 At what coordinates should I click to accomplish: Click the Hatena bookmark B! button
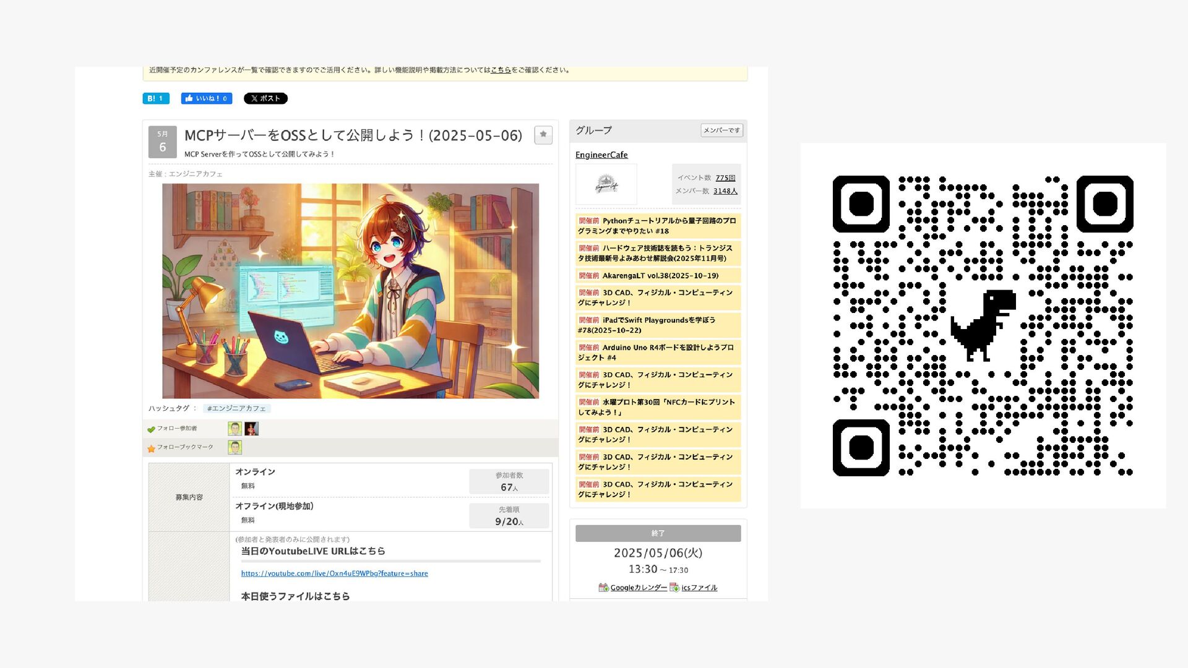click(x=155, y=98)
